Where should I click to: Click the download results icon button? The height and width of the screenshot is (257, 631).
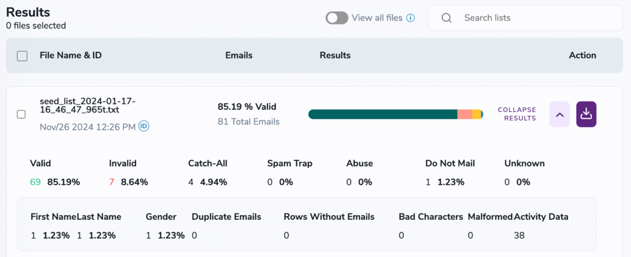tap(587, 114)
